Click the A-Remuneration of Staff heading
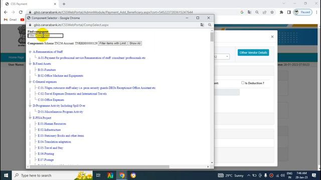Image resolution: width=321 pixels, height=180 pixels. click(x=48, y=52)
